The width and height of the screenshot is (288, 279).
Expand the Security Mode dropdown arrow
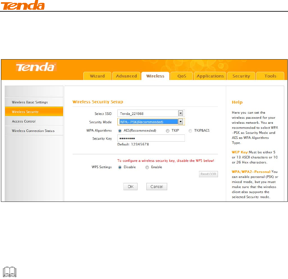tap(180, 122)
